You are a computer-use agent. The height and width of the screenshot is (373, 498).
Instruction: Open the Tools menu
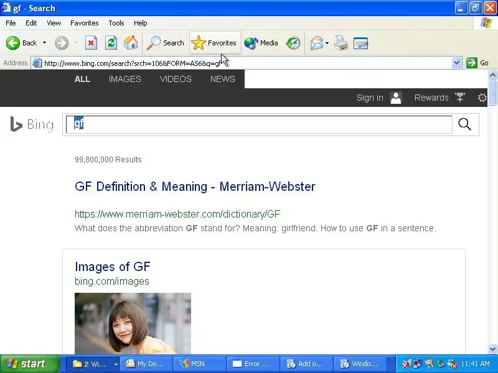tap(116, 23)
